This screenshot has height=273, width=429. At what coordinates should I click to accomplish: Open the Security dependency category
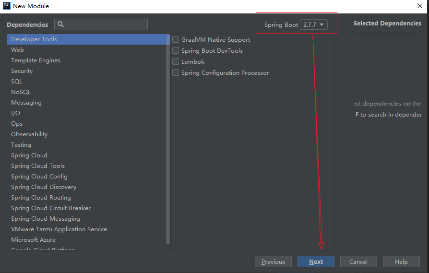[x=22, y=71]
